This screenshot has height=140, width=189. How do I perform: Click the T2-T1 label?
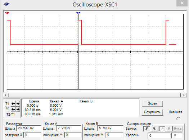click(x=10, y=115)
